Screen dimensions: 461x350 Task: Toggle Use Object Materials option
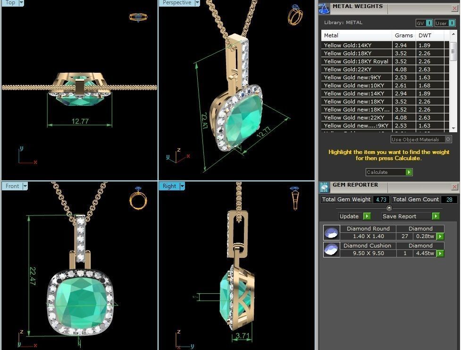pos(421,139)
